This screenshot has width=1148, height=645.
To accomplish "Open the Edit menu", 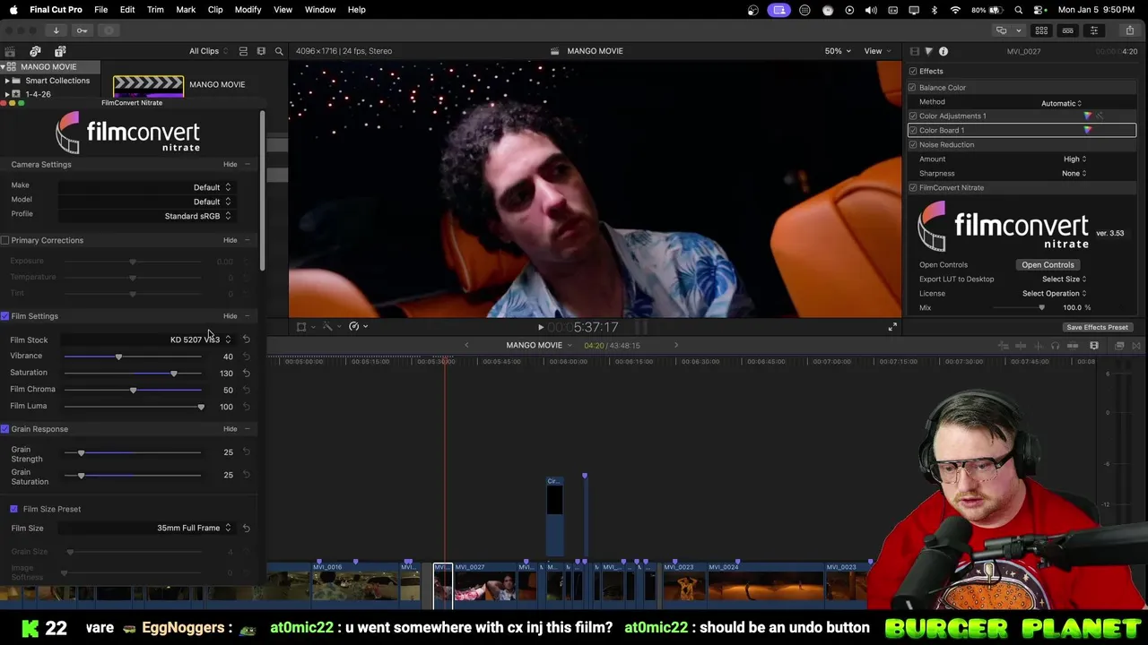I will (127, 10).
